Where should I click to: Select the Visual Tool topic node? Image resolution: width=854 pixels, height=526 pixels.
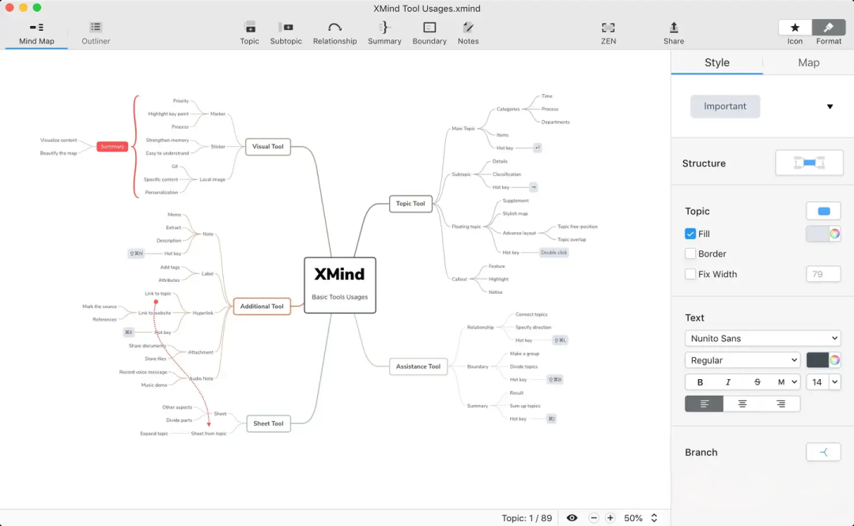[268, 146]
